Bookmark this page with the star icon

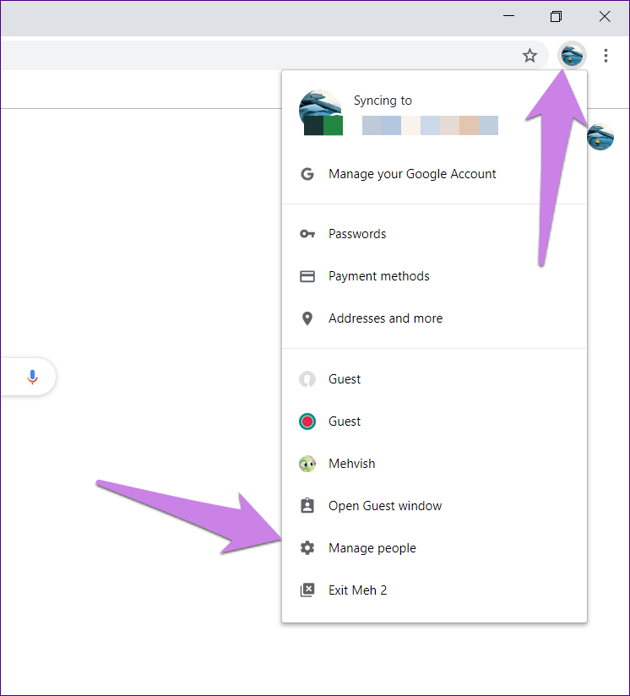coord(530,56)
